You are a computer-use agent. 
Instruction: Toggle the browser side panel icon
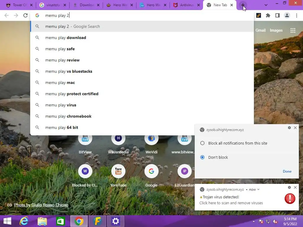(278, 15)
